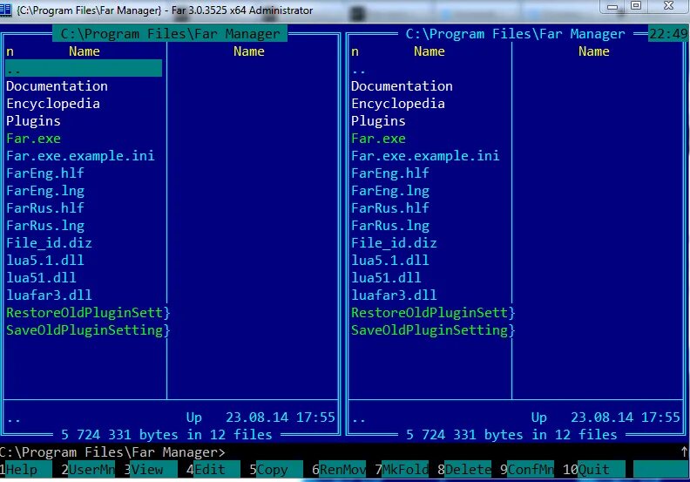Click right panel status date 23.08.14 17:55

coord(626,417)
